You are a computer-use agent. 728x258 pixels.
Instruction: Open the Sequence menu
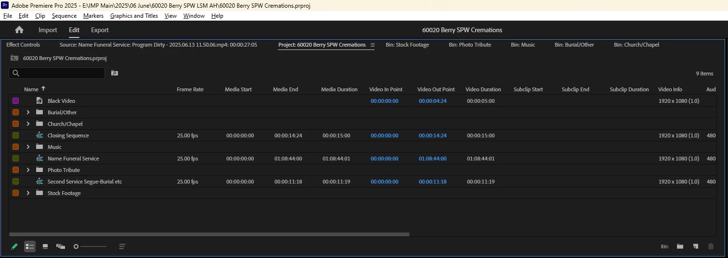tap(64, 16)
